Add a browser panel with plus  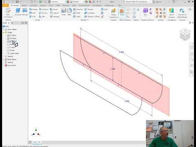coord(12,23)
